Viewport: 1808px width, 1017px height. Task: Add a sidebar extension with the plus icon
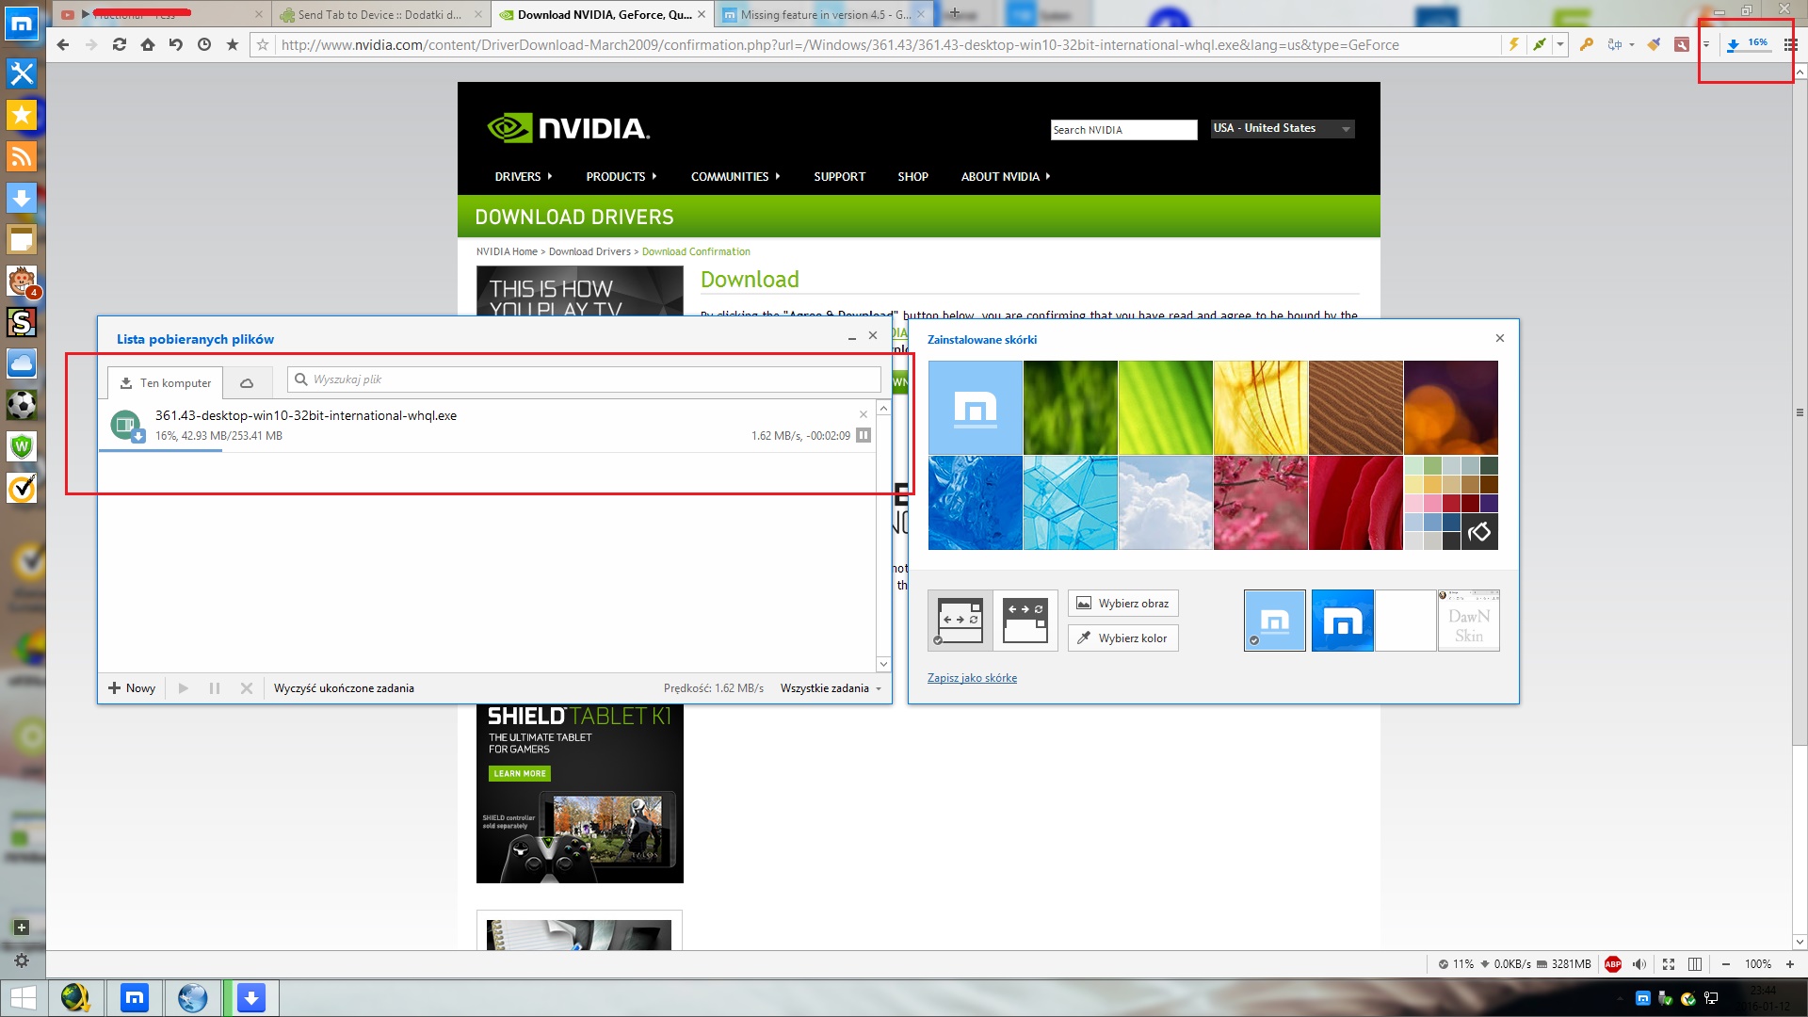[x=22, y=928]
